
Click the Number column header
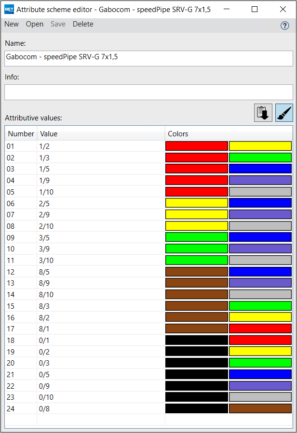click(x=21, y=133)
